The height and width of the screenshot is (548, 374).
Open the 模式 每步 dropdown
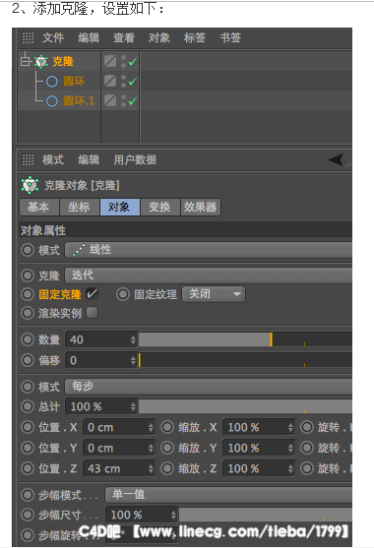point(209,387)
